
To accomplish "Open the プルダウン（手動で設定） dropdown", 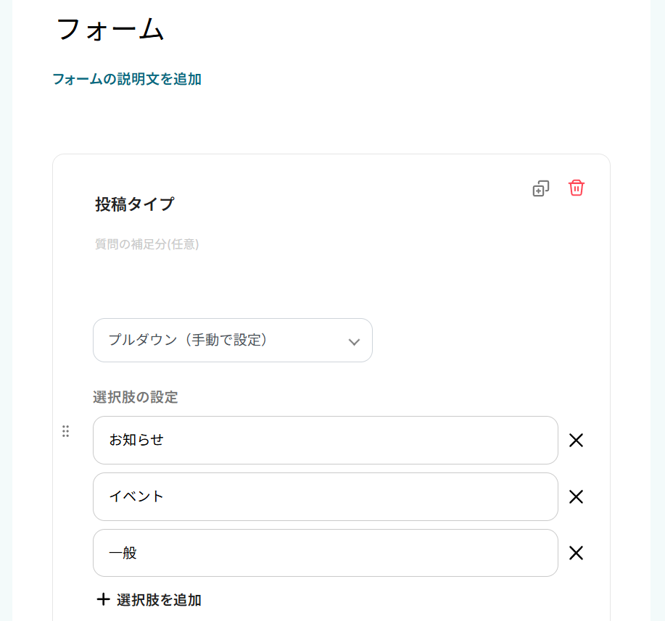I will (x=232, y=340).
